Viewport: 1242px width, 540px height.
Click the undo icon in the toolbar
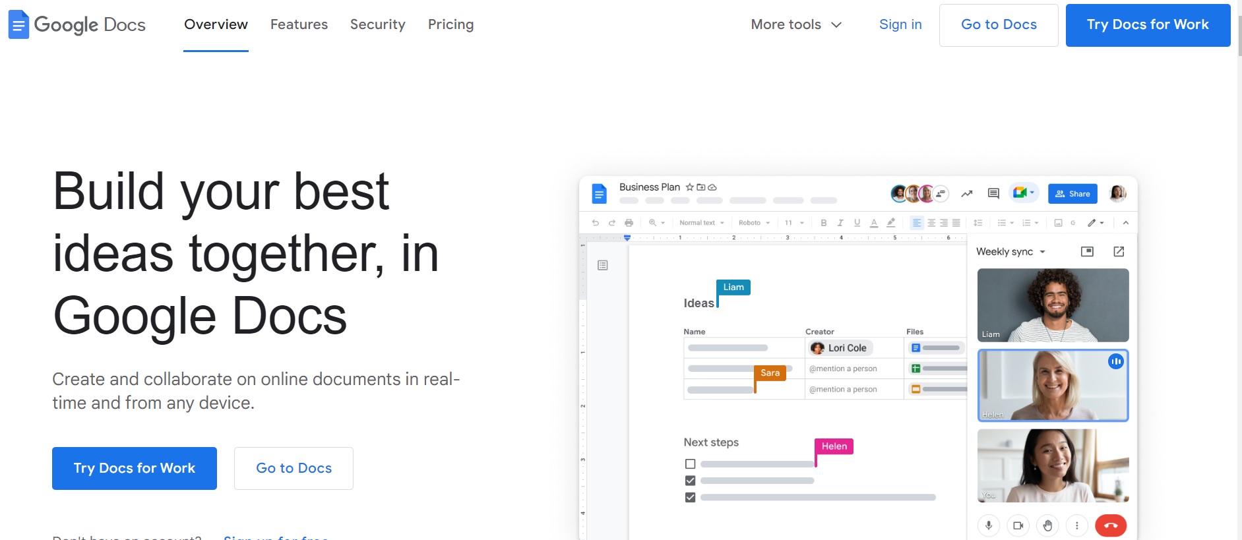point(595,223)
